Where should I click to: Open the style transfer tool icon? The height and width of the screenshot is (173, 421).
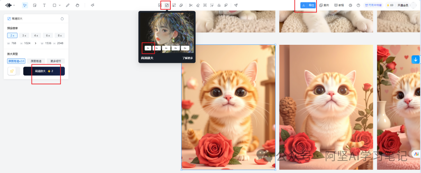click(226, 5)
